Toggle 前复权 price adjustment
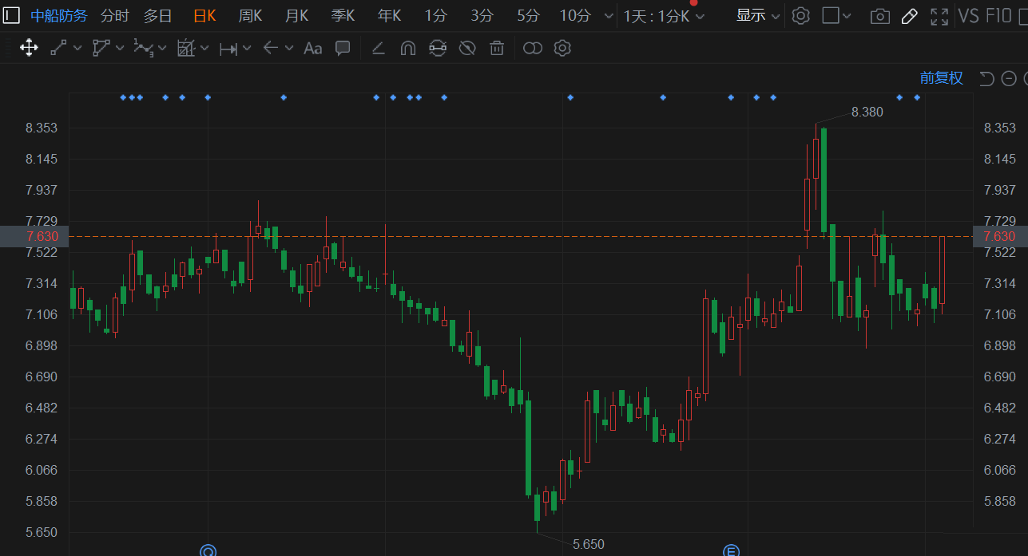 pyautogui.click(x=942, y=78)
